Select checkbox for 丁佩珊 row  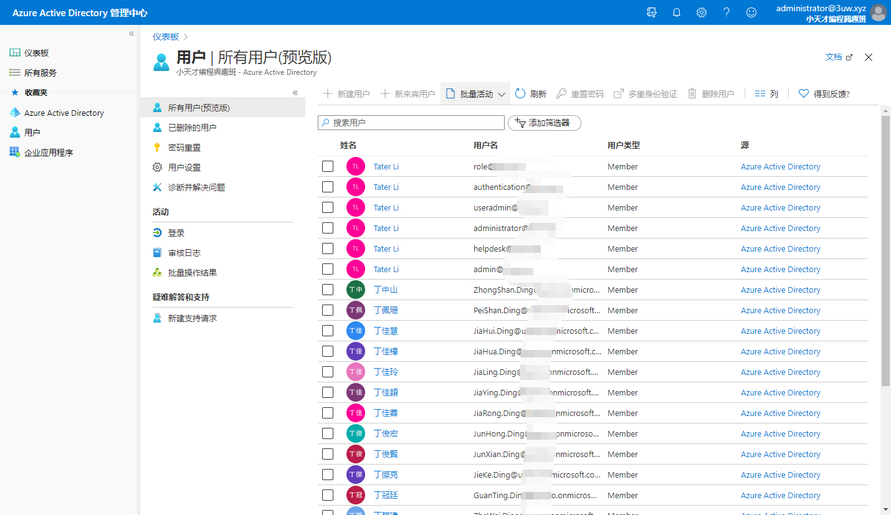pyautogui.click(x=328, y=310)
